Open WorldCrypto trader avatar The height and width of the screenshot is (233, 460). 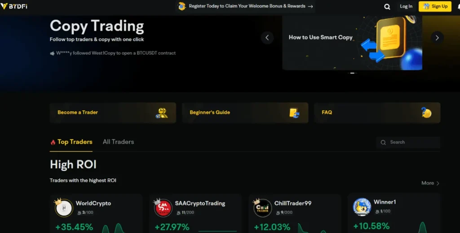pyautogui.click(x=64, y=208)
